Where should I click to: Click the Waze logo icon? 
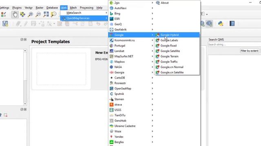(111, 131)
